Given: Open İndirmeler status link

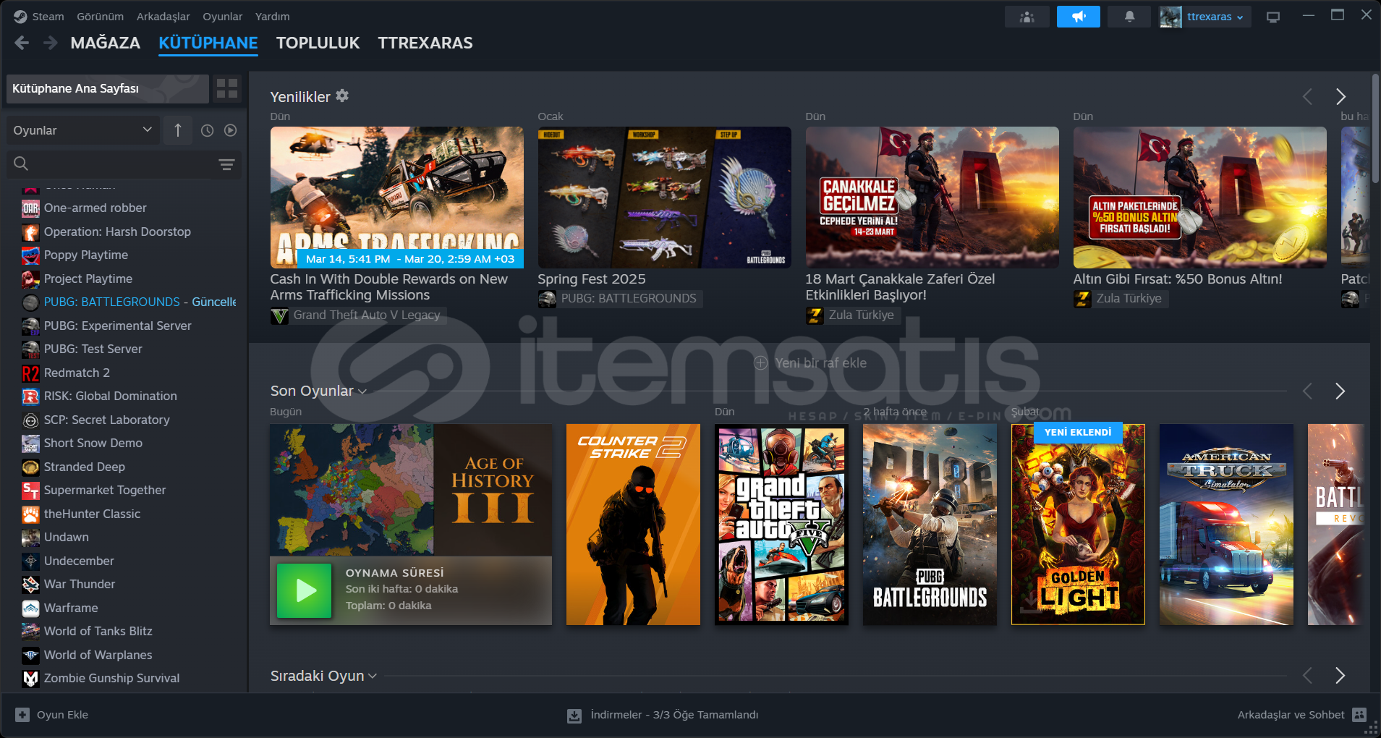Looking at the screenshot, I should click(663, 715).
